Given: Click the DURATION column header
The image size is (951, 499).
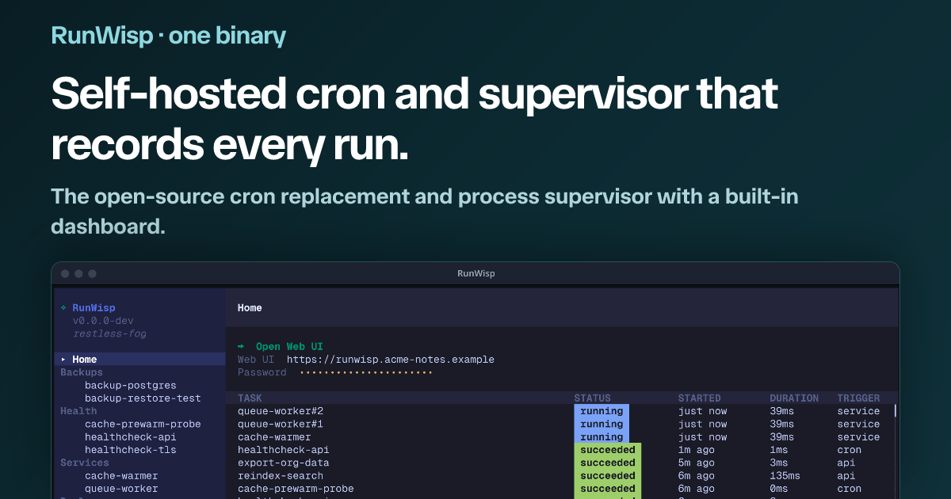Looking at the screenshot, I should coord(794,398).
